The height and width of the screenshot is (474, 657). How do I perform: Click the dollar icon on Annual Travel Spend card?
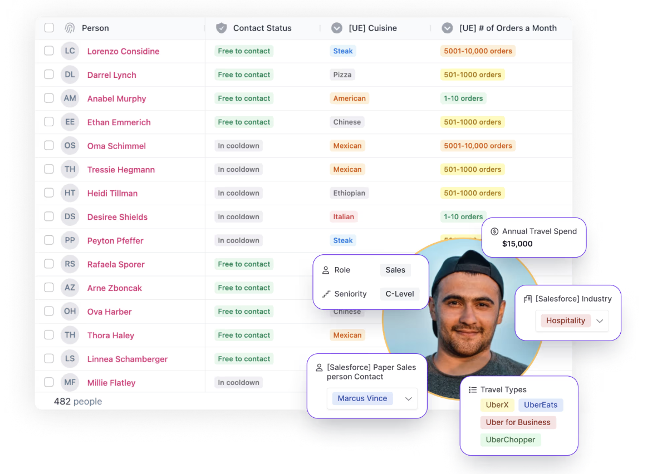(494, 231)
